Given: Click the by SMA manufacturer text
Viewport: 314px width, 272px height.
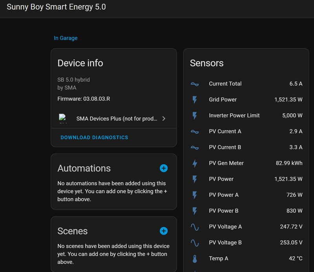Looking at the screenshot, I should coord(67,88).
